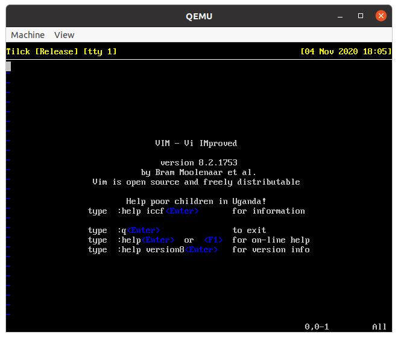Click the 'for on-line help' text
The height and width of the screenshot is (338, 398).
271,240
